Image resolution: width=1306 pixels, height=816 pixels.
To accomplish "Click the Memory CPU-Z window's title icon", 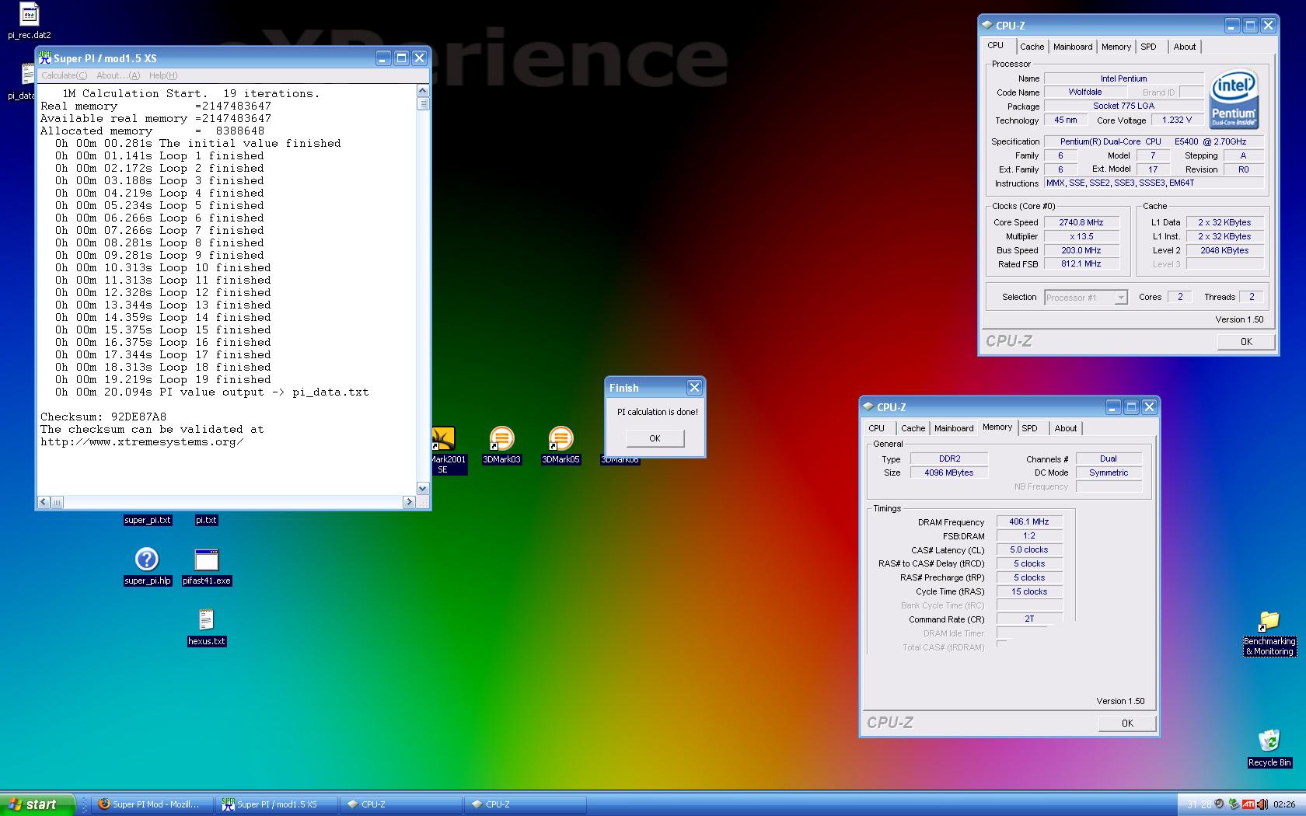I will [868, 407].
